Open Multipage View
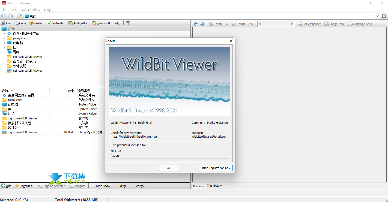Viewport: 388px width, 202px height. (x=360, y=24)
